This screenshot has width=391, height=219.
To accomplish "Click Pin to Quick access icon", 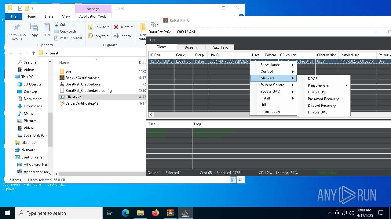I will [x=17, y=27].
